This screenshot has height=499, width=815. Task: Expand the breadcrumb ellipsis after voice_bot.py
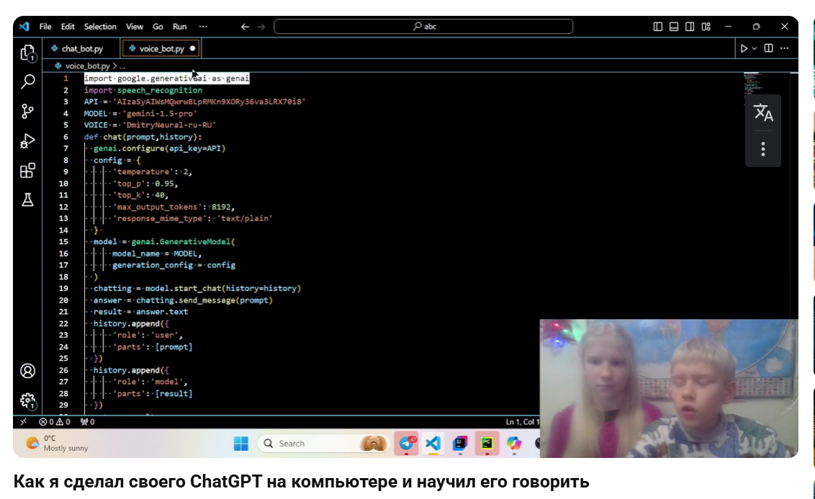(122, 66)
